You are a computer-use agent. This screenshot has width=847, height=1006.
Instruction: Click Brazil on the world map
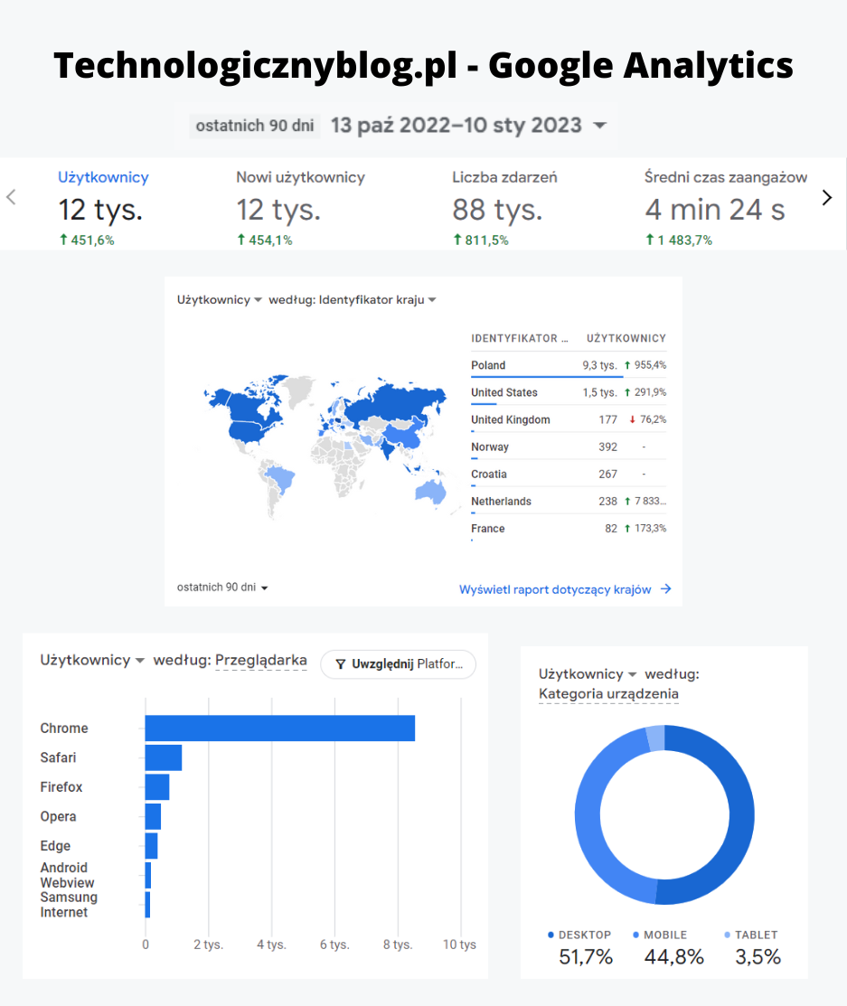281,479
